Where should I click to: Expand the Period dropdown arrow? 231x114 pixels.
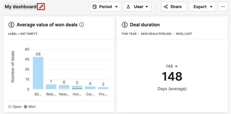tap(116, 7)
